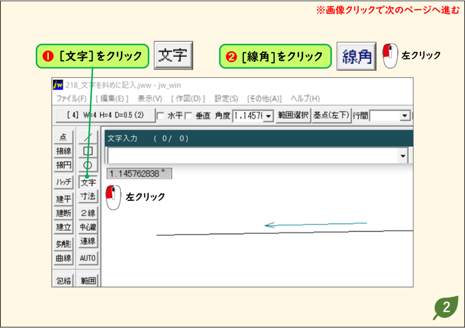Select the 建断 tool

(64, 213)
